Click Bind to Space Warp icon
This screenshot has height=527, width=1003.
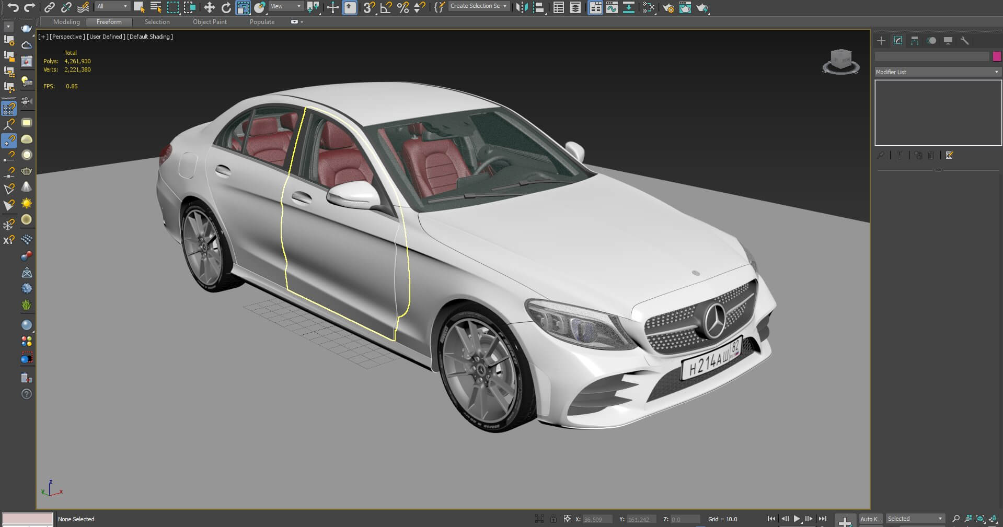click(x=83, y=7)
